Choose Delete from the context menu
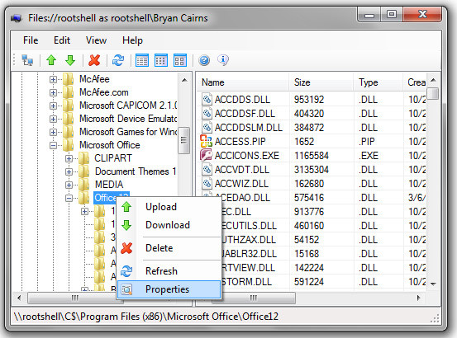The height and width of the screenshot is (338, 457). (169, 248)
